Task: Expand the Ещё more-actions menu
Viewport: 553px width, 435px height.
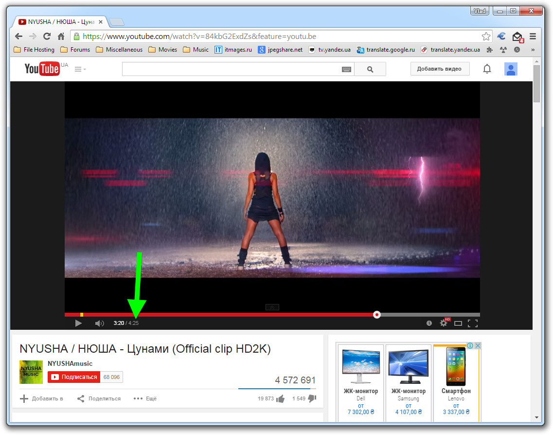Action: tap(145, 398)
